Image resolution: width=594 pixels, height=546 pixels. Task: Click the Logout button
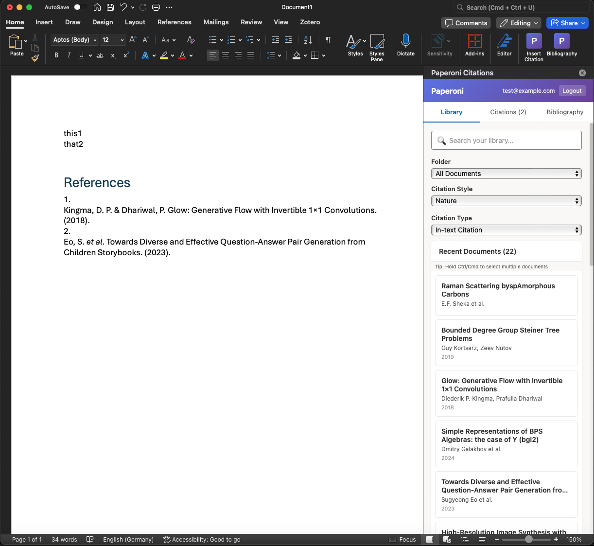click(572, 90)
